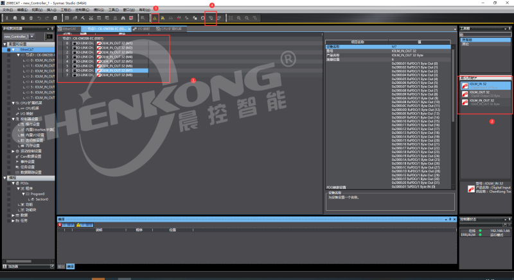
Task: Click the Cut scissors toolbar icon
Action: 6,18
